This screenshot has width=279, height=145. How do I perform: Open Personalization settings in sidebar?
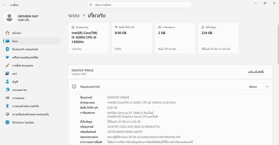coord(32,66)
